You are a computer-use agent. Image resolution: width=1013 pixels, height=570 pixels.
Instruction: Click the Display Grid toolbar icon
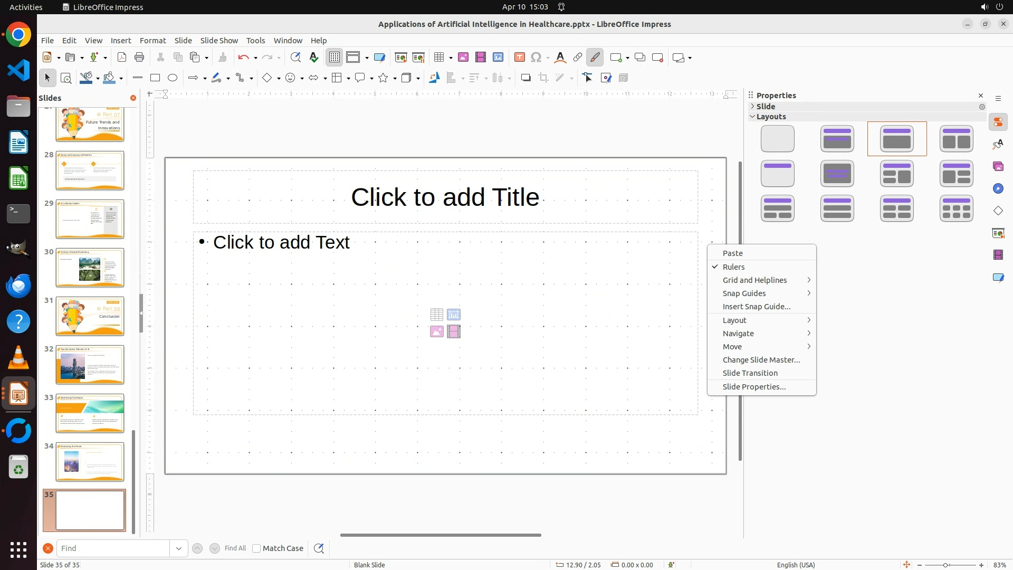(335, 58)
